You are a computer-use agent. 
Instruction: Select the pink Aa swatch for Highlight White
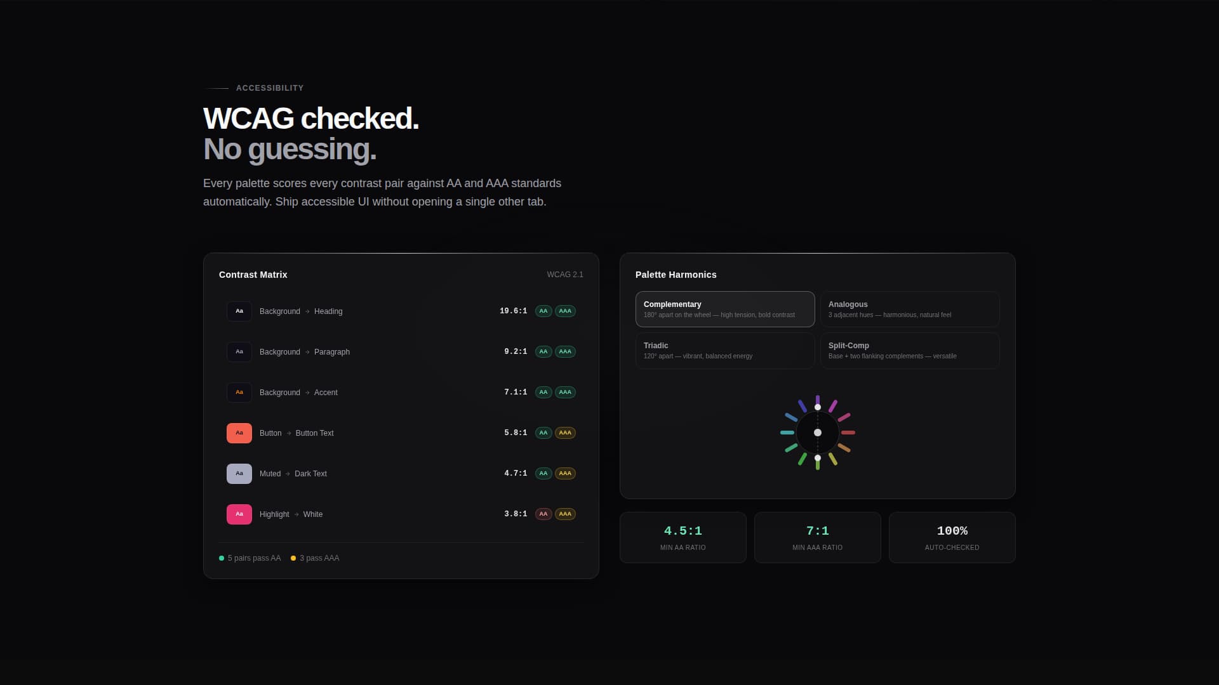coord(239,514)
